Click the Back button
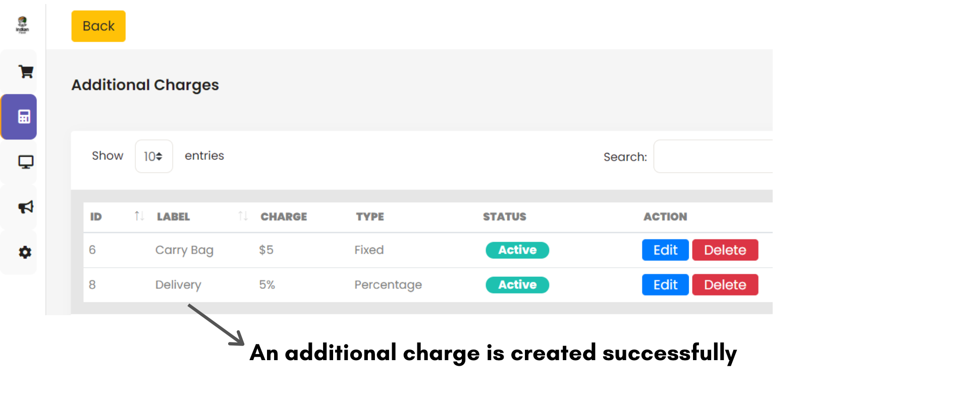The width and height of the screenshot is (969, 395). pyautogui.click(x=98, y=26)
